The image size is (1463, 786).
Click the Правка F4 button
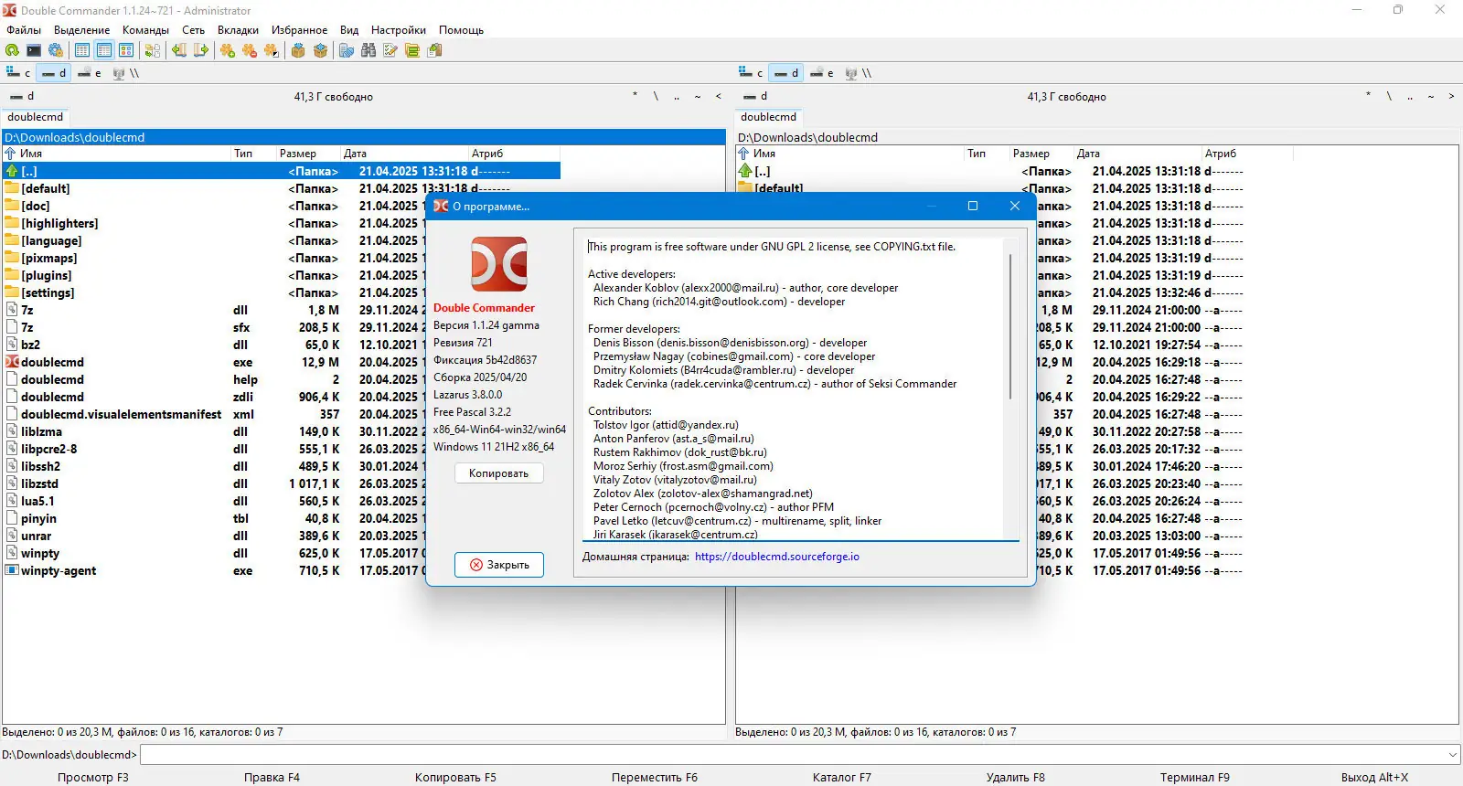pyautogui.click(x=272, y=778)
